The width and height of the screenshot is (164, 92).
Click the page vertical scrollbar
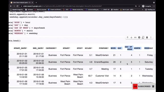click(x=155, y=60)
